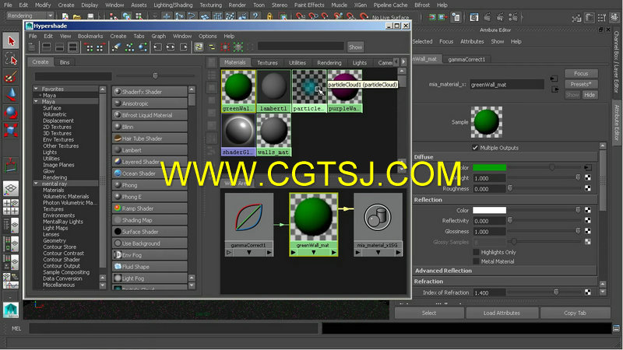Click Hypershade input and output connections icon

tap(171, 47)
